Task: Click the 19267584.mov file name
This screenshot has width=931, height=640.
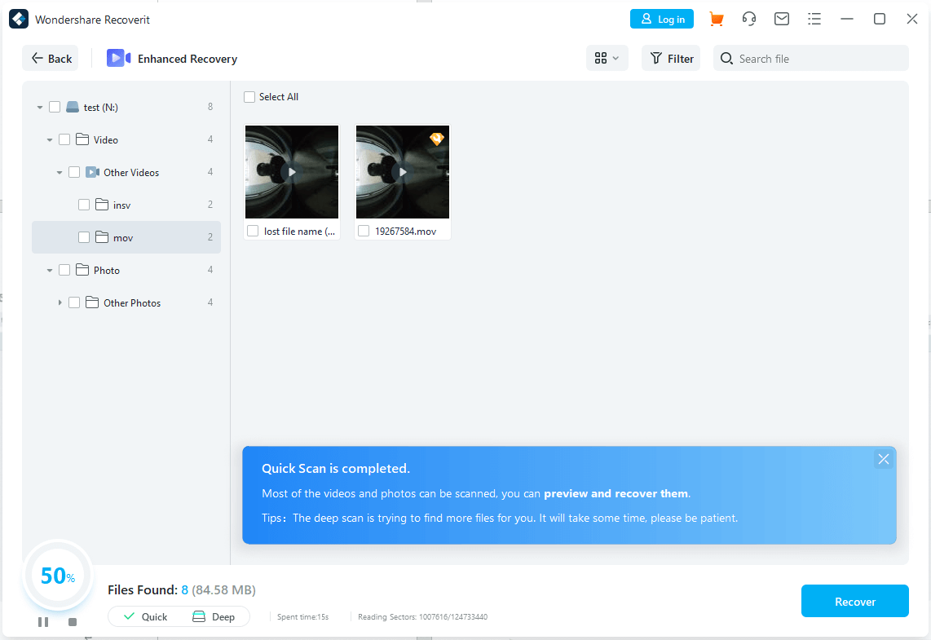Action: 405,232
